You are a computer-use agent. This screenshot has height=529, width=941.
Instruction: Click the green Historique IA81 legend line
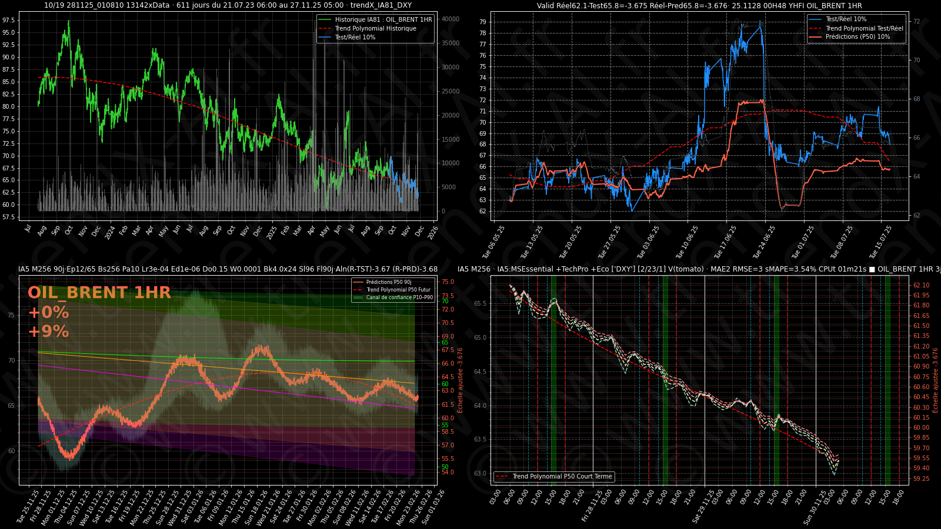(325, 19)
